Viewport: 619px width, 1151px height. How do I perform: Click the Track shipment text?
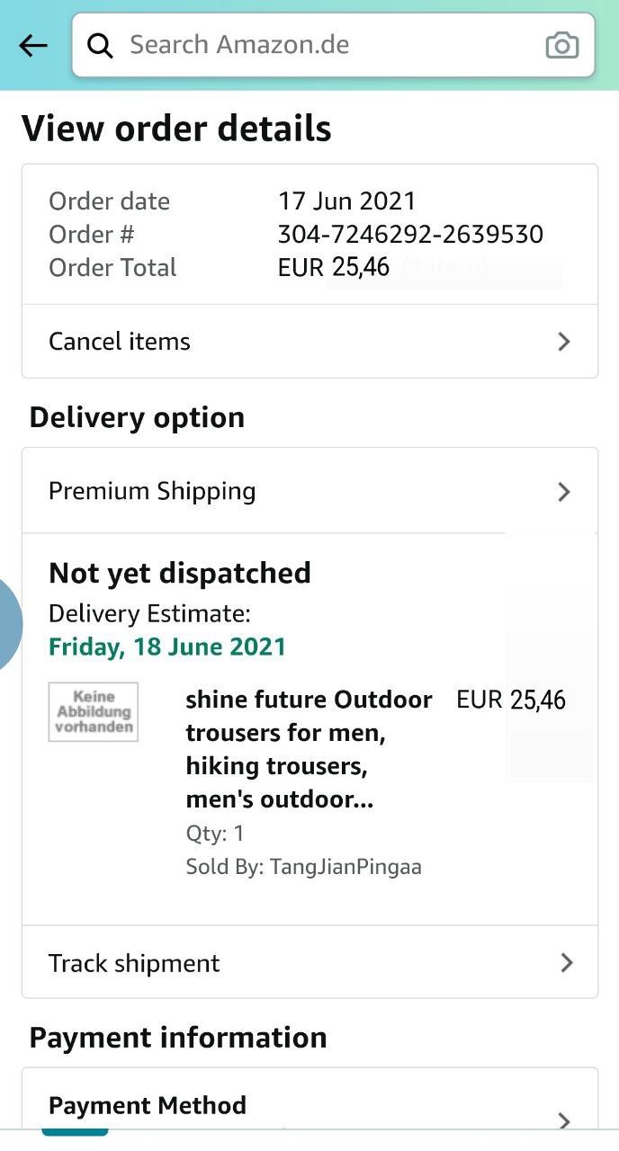click(x=134, y=963)
